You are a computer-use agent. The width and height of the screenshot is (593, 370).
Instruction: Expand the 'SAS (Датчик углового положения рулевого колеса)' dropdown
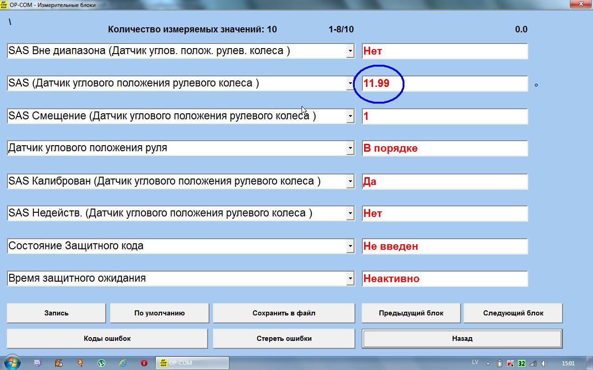tap(350, 84)
